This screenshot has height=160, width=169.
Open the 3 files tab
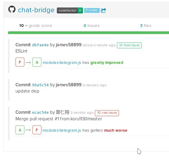tap(145, 26)
